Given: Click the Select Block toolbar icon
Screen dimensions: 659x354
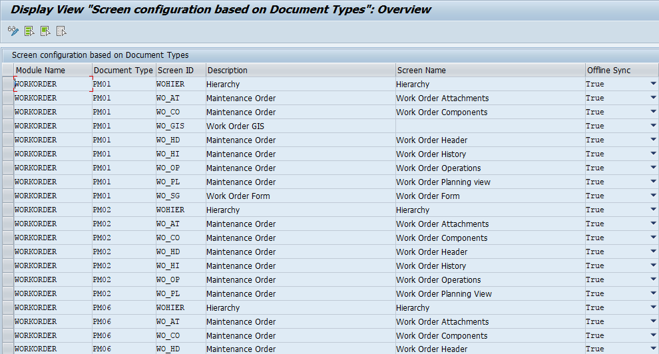Looking at the screenshot, I should 45,31.
